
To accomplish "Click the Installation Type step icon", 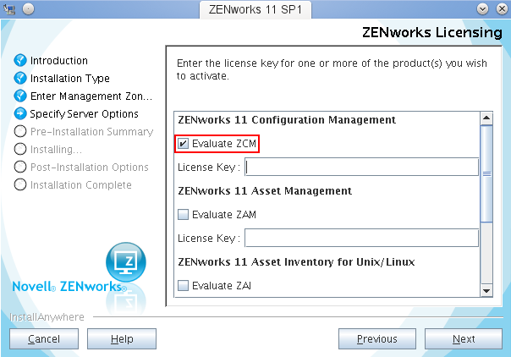I will (x=20, y=79).
